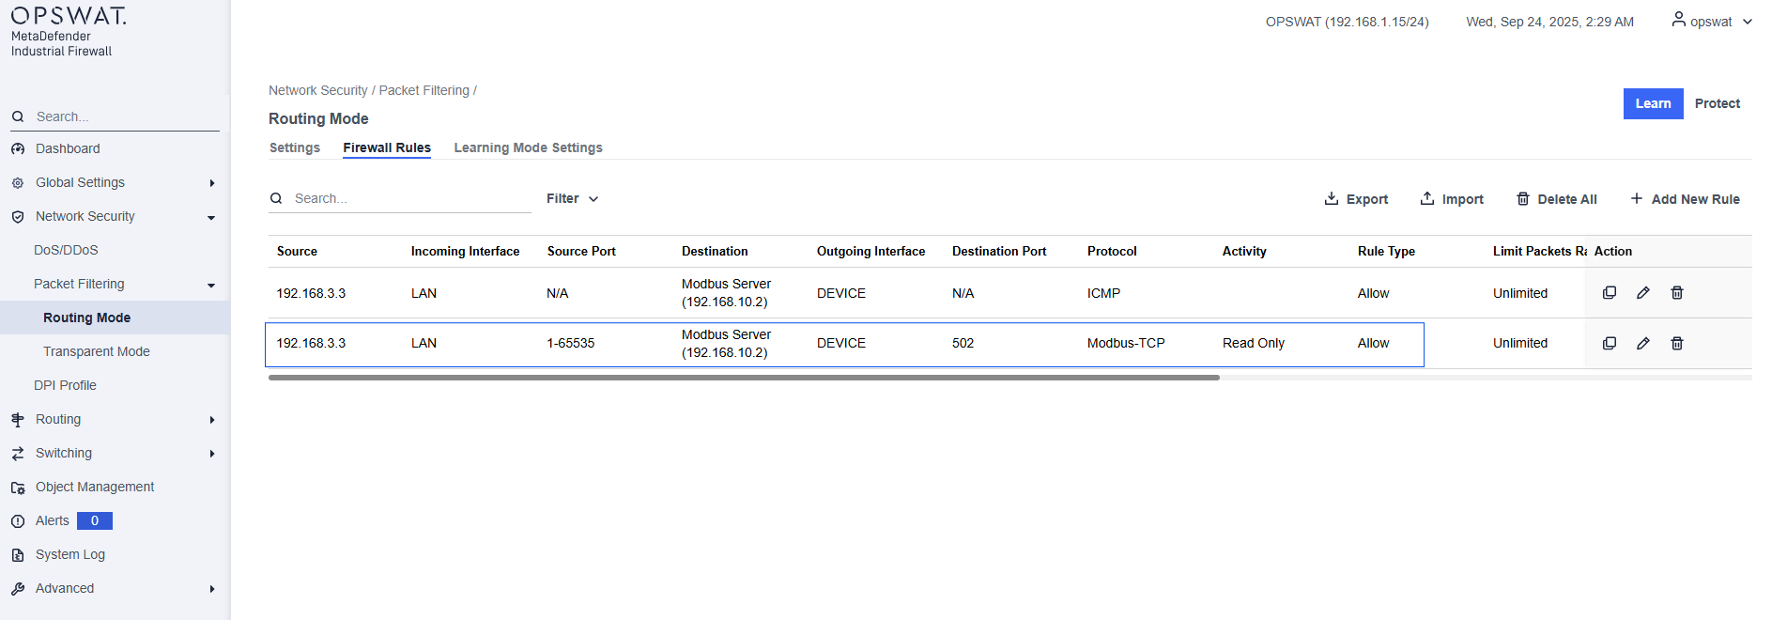
Task: Switch to the Settings tab
Action: [294, 148]
